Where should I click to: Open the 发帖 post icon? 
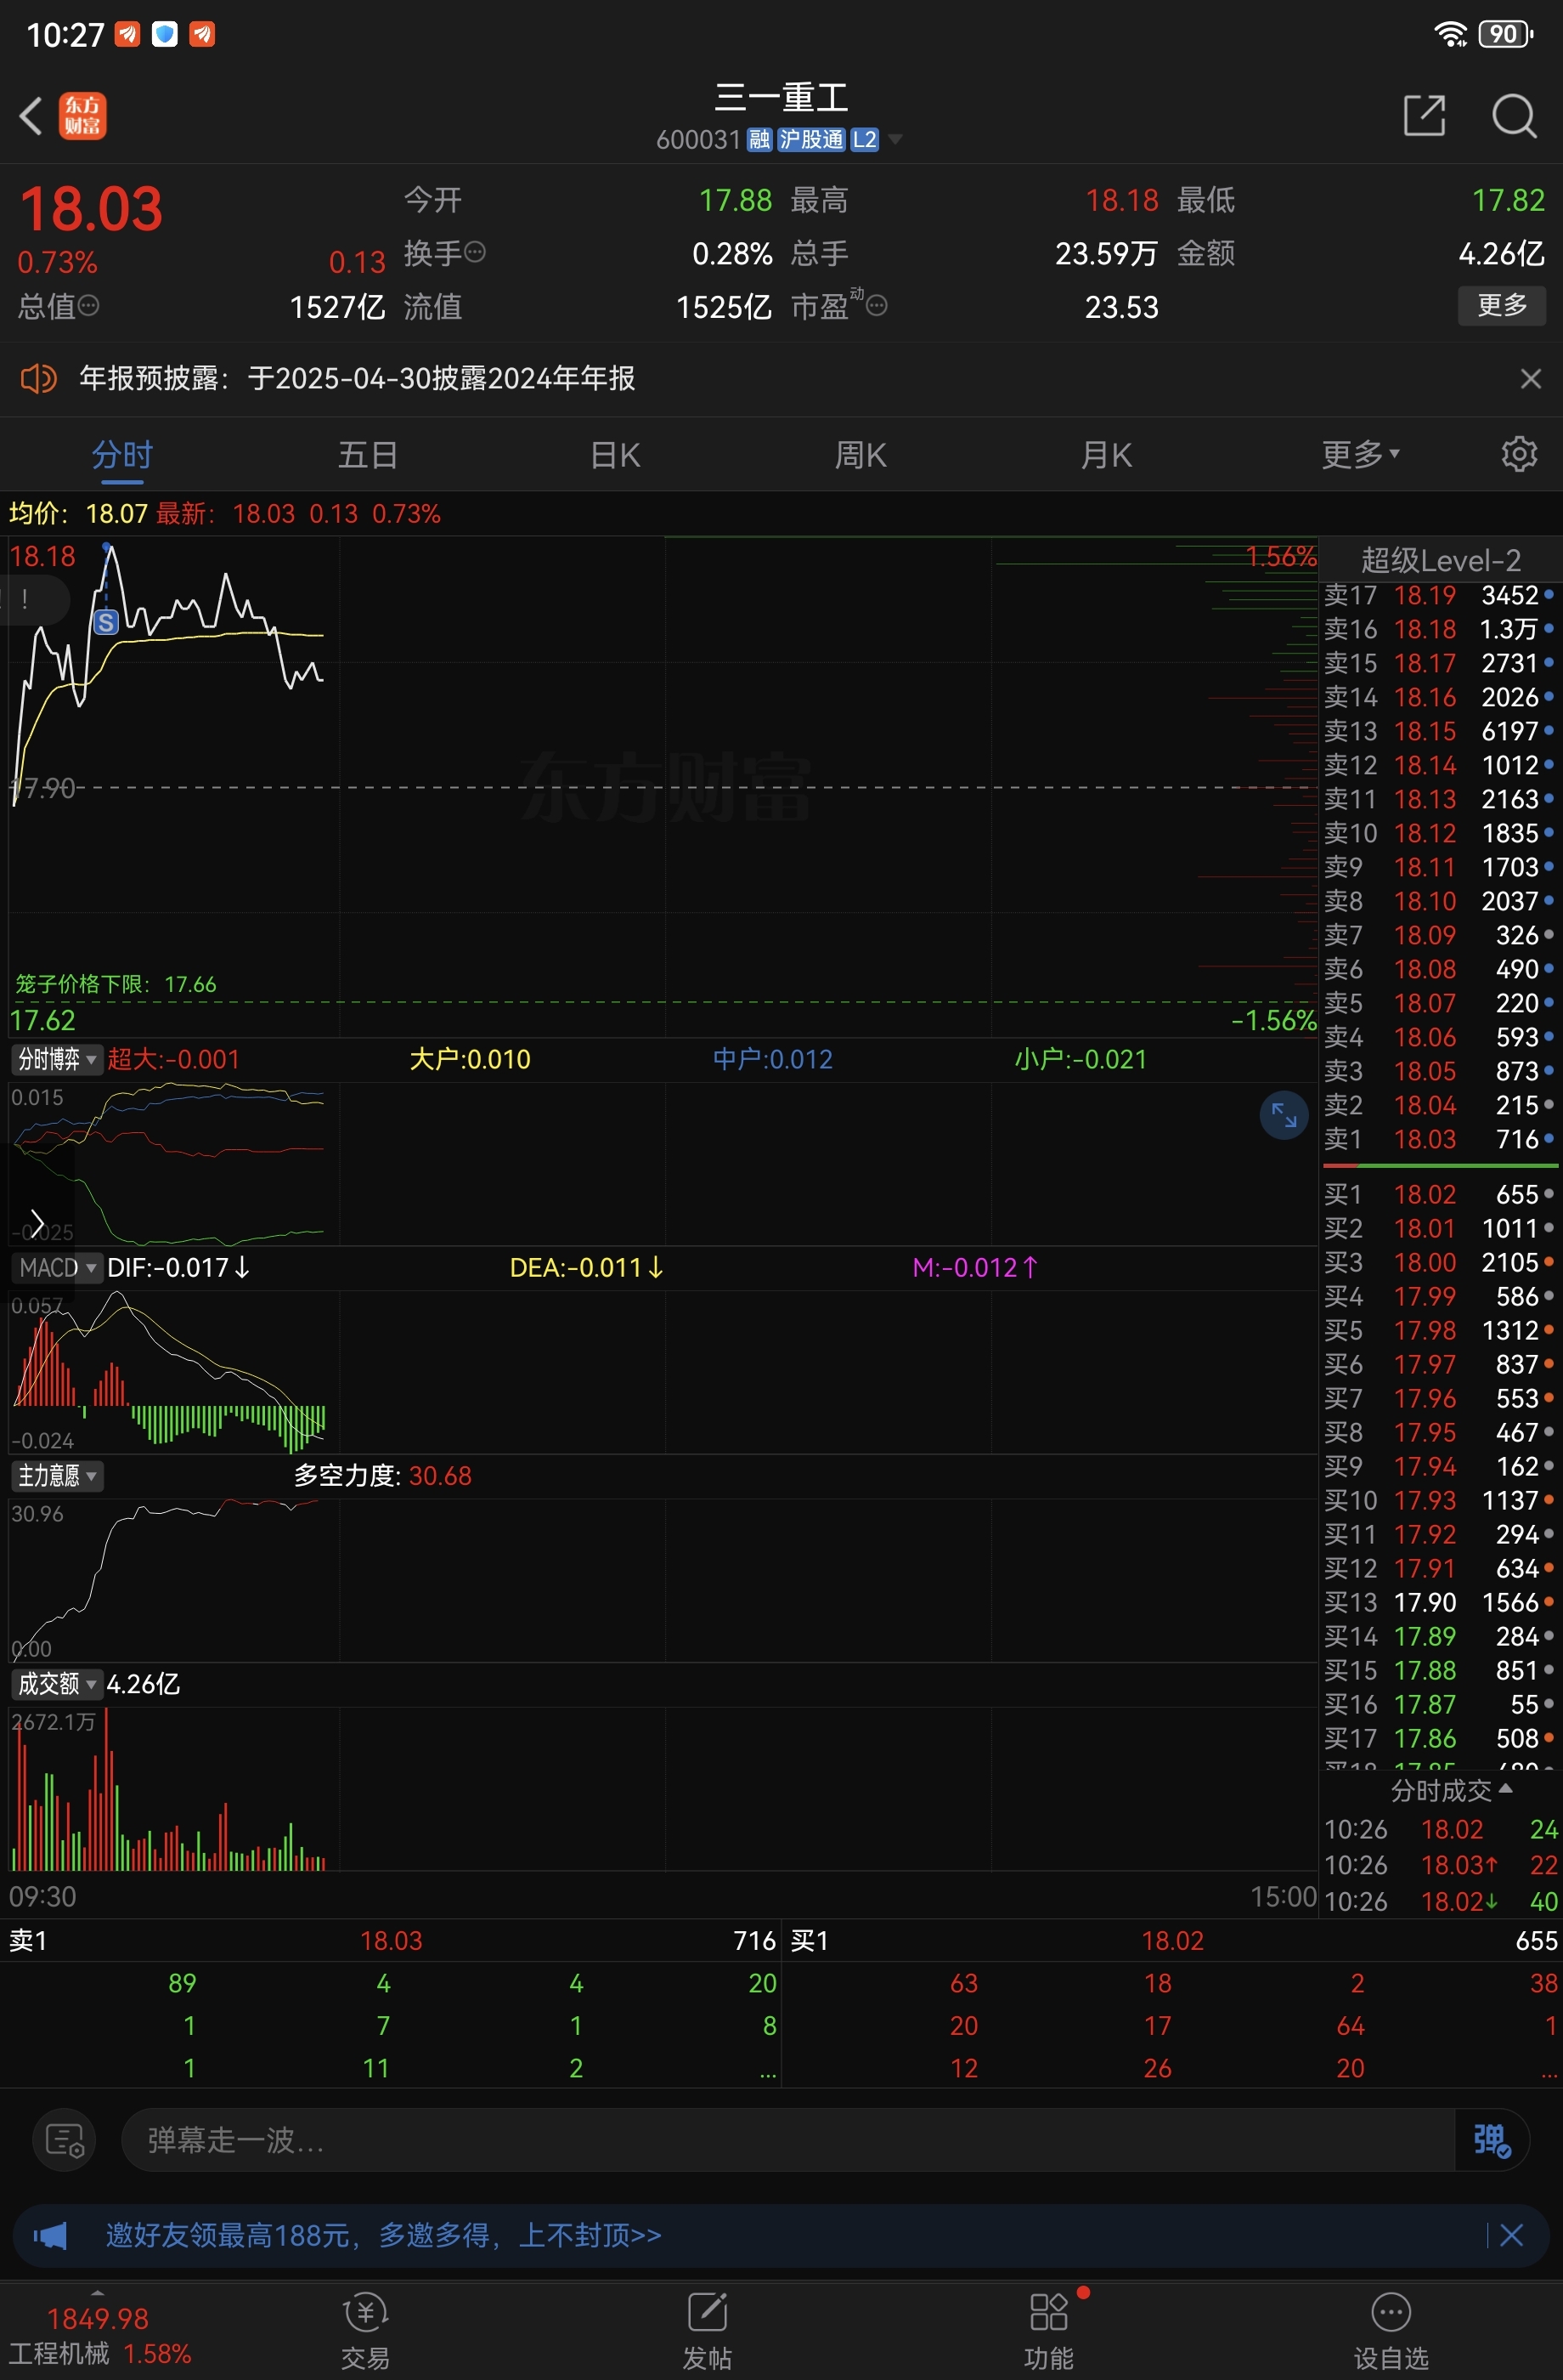(707, 2332)
